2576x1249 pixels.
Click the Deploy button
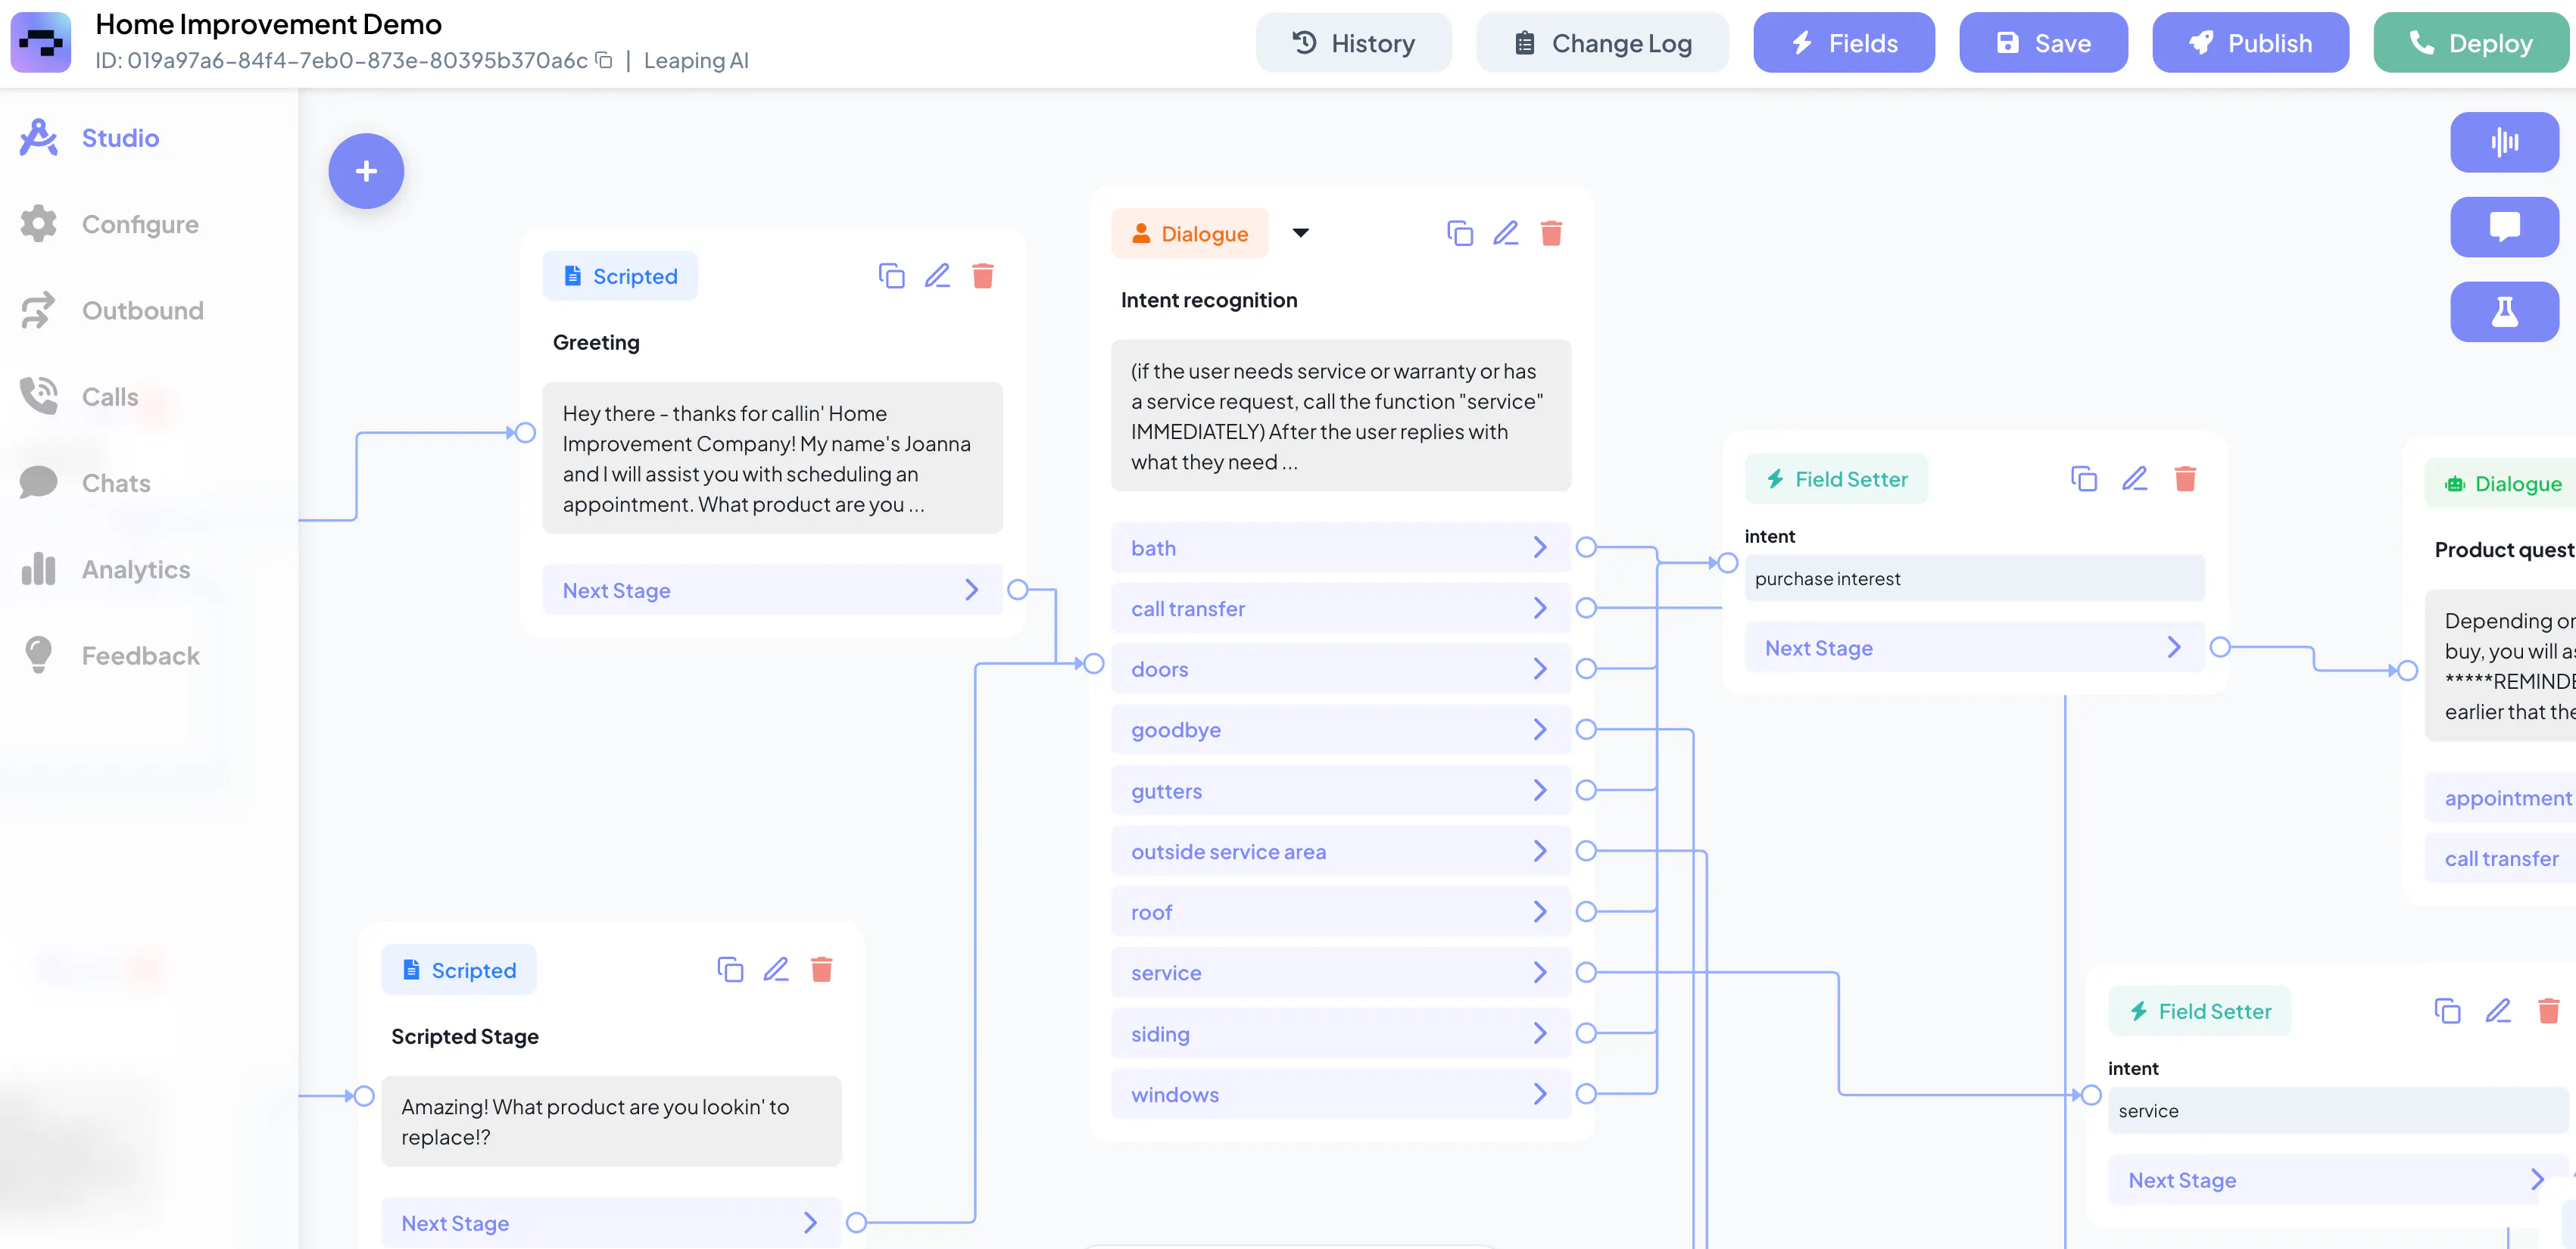click(x=2472, y=43)
